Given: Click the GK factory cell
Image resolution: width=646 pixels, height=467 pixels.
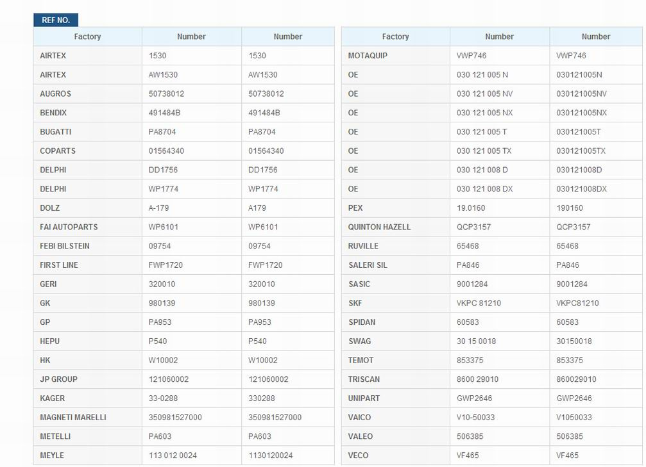Looking at the screenshot, I should click(88, 303).
